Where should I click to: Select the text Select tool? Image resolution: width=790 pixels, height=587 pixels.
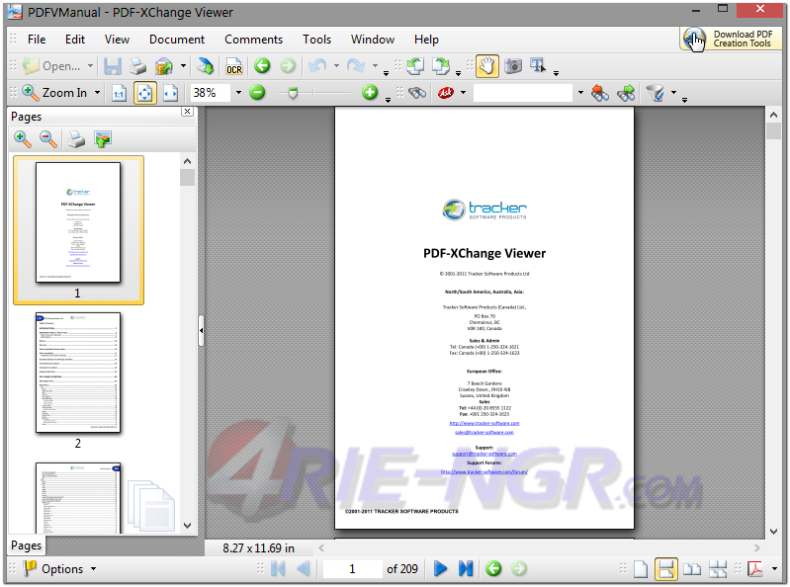(x=538, y=66)
